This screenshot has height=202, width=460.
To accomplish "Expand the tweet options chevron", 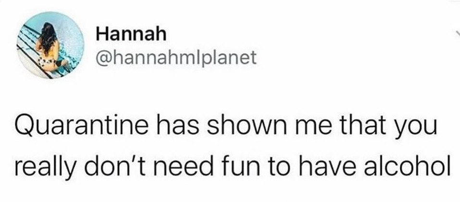I will (457, 33).
